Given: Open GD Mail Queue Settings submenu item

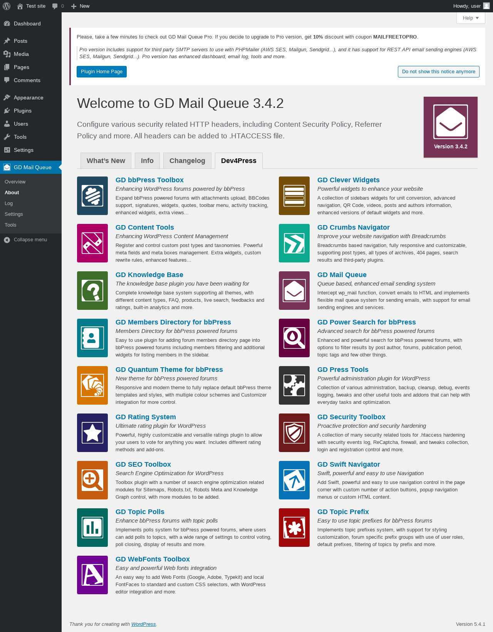Looking at the screenshot, I should pos(31,214).
